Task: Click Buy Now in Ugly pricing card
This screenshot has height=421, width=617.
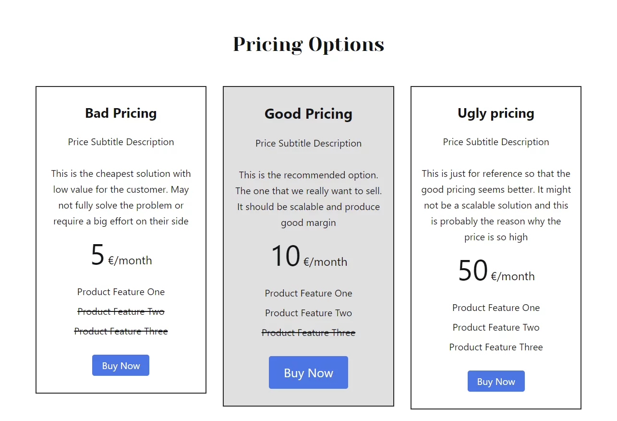Action: (x=496, y=382)
